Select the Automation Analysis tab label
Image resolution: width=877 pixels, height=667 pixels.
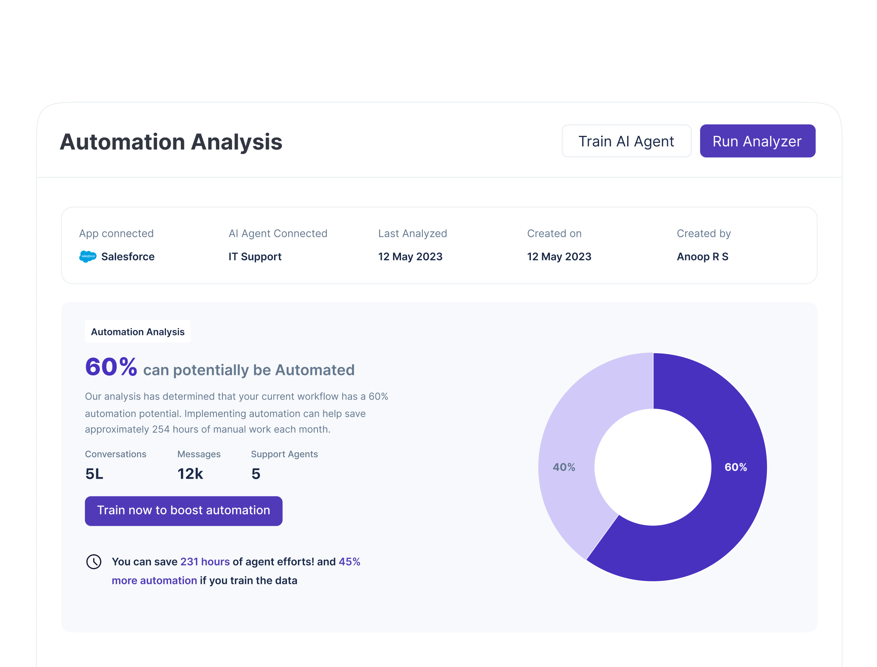coord(137,332)
